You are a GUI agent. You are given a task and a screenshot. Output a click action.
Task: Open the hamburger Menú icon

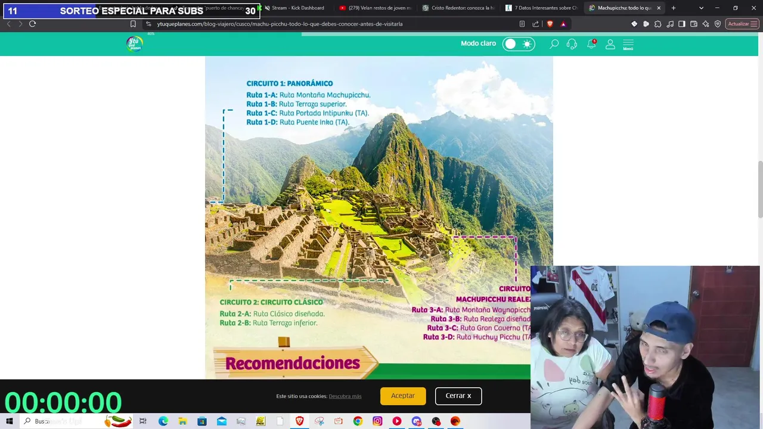pyautogui.click(x=628, y=45)
